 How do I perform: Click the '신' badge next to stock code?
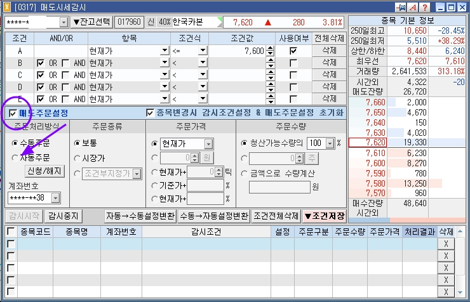[x=151, y=22]
